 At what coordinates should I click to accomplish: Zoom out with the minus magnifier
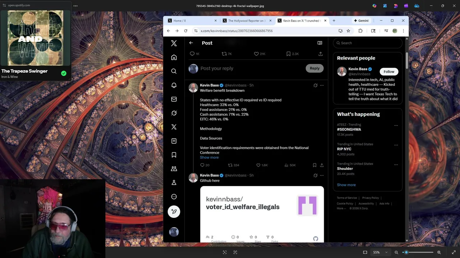(396, 252)
